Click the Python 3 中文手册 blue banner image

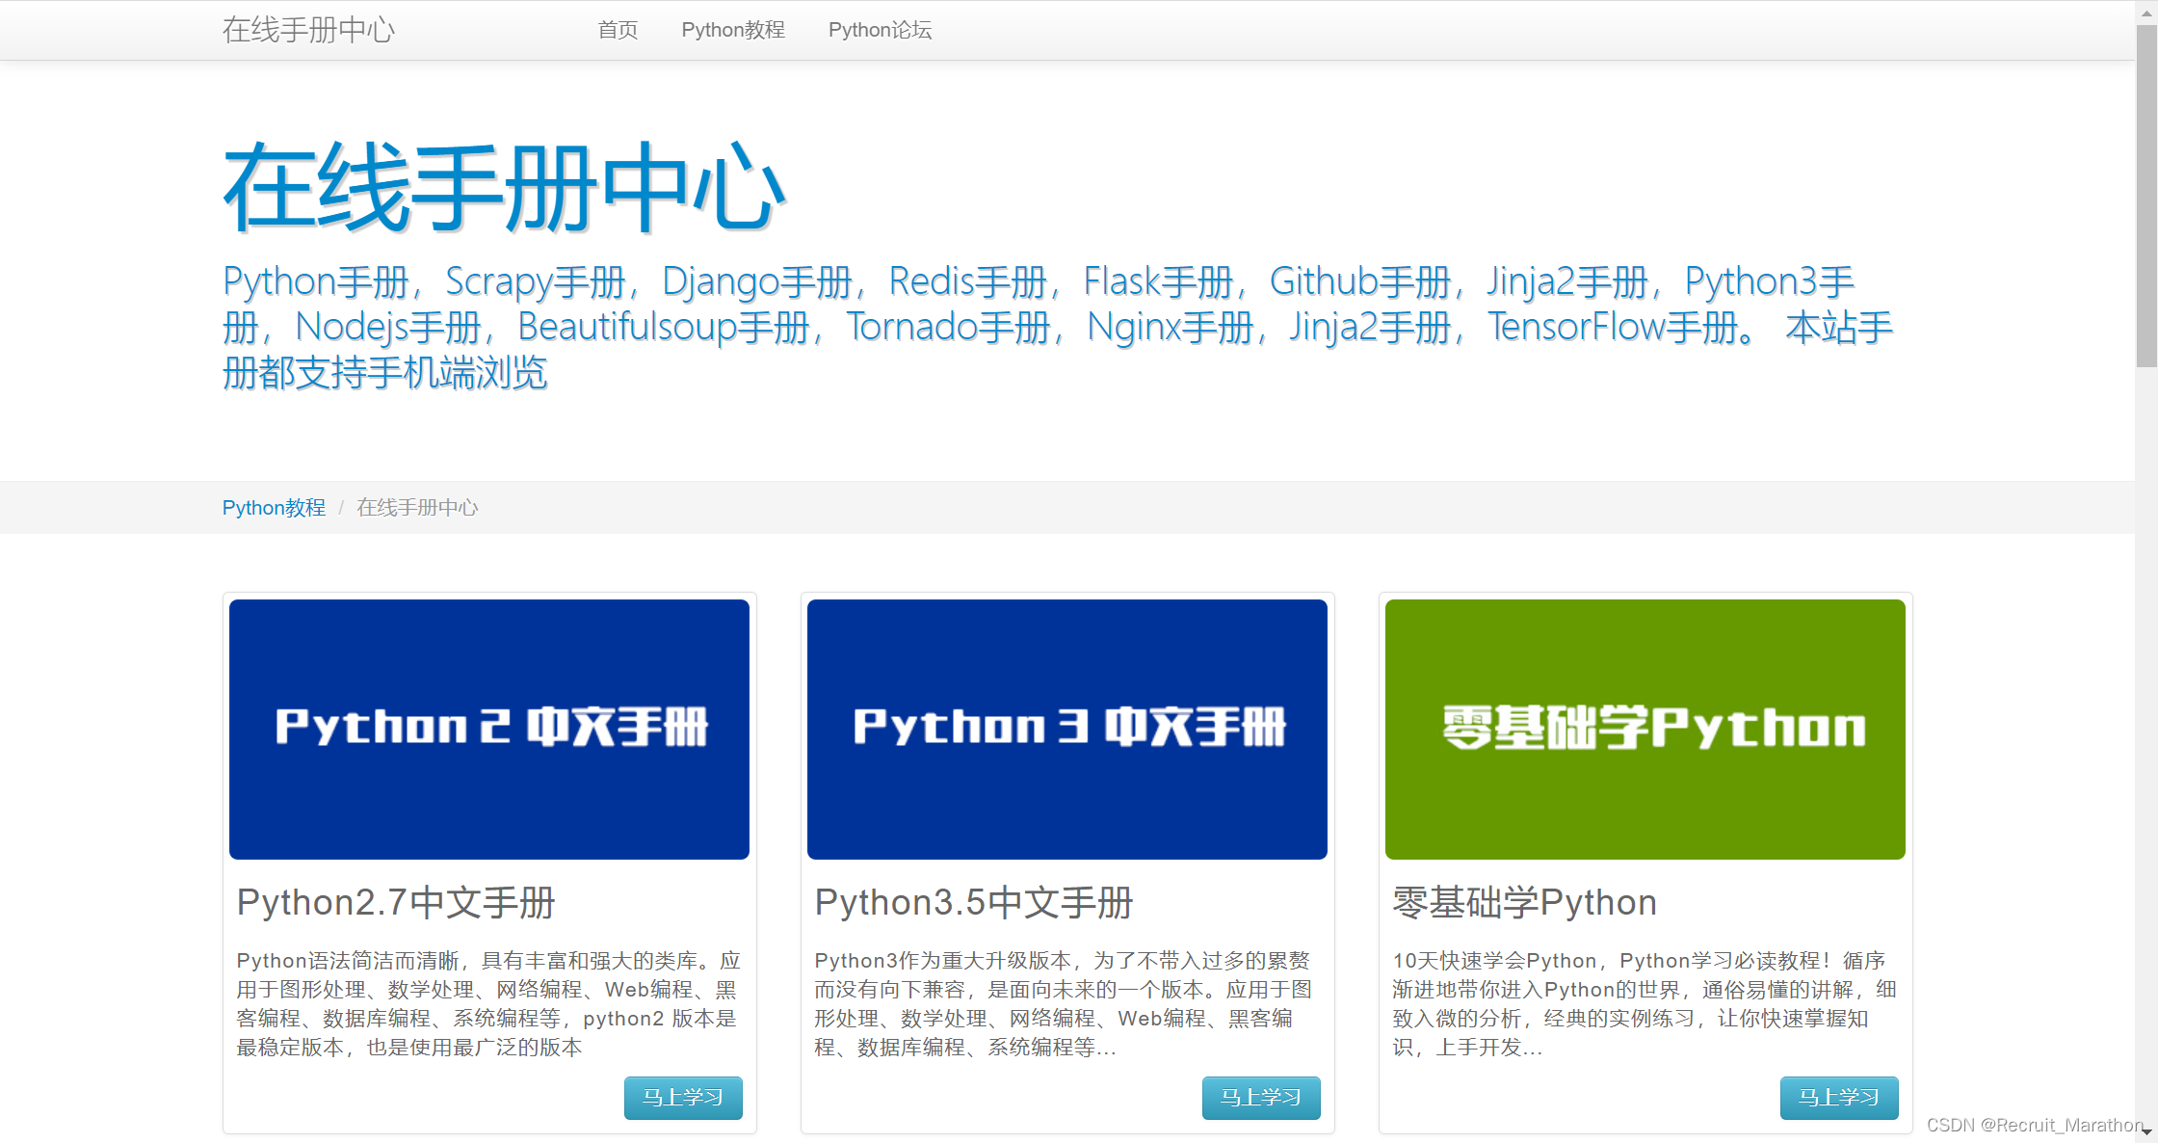pyautogui.click(x=1067, y=729)
